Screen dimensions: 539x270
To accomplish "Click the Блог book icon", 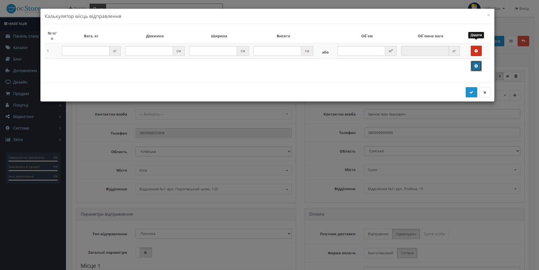I will (8, 59).
